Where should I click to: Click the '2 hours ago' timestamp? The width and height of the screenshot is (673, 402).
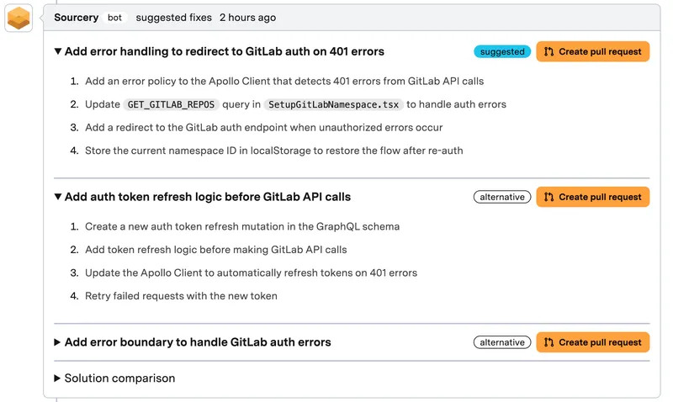click(x=247, y=18)
